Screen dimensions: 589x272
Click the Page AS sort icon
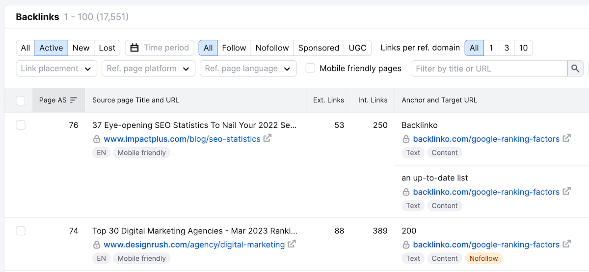74,100
